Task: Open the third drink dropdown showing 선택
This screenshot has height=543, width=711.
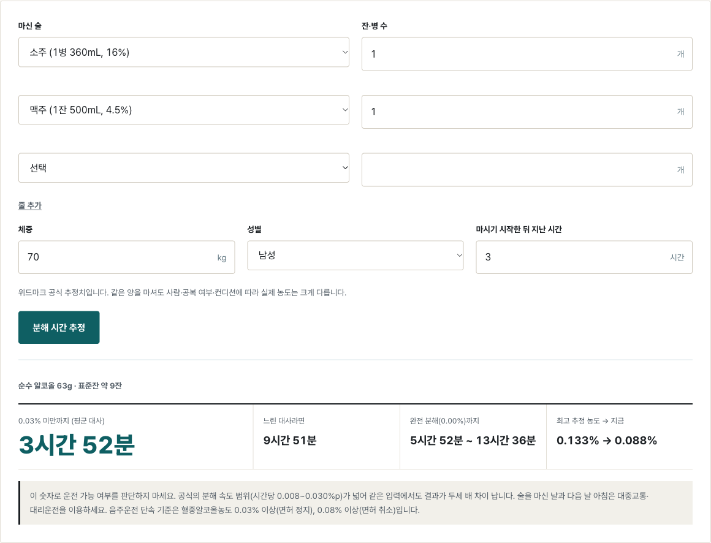Action: pyautogui.click(x=184, y=168)
